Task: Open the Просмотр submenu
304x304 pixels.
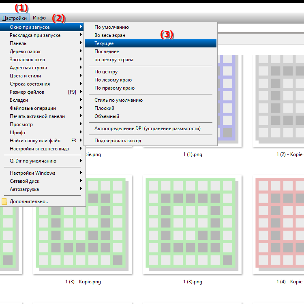Action: (x=42, y=124)
